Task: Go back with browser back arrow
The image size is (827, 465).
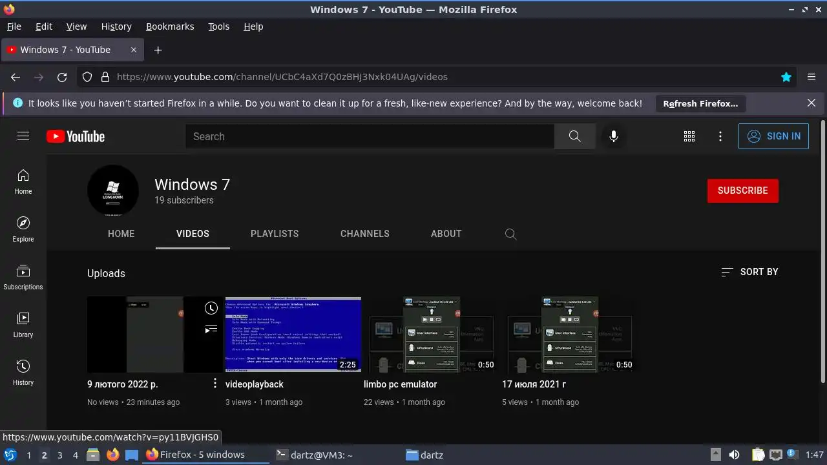Action: 16,77
